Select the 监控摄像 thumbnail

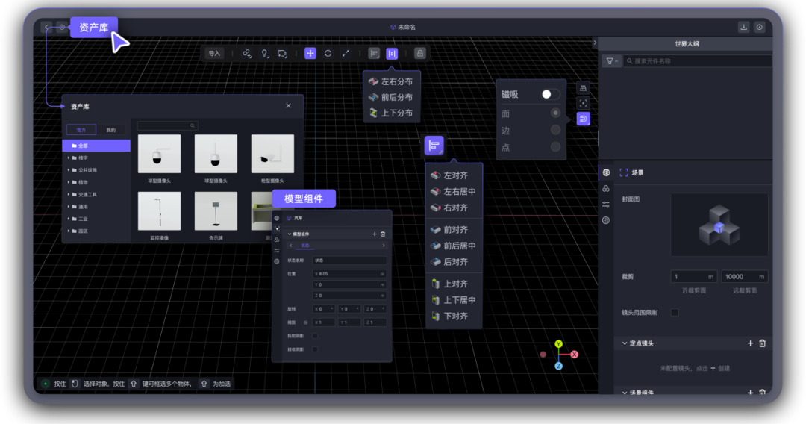coord(160,211)
